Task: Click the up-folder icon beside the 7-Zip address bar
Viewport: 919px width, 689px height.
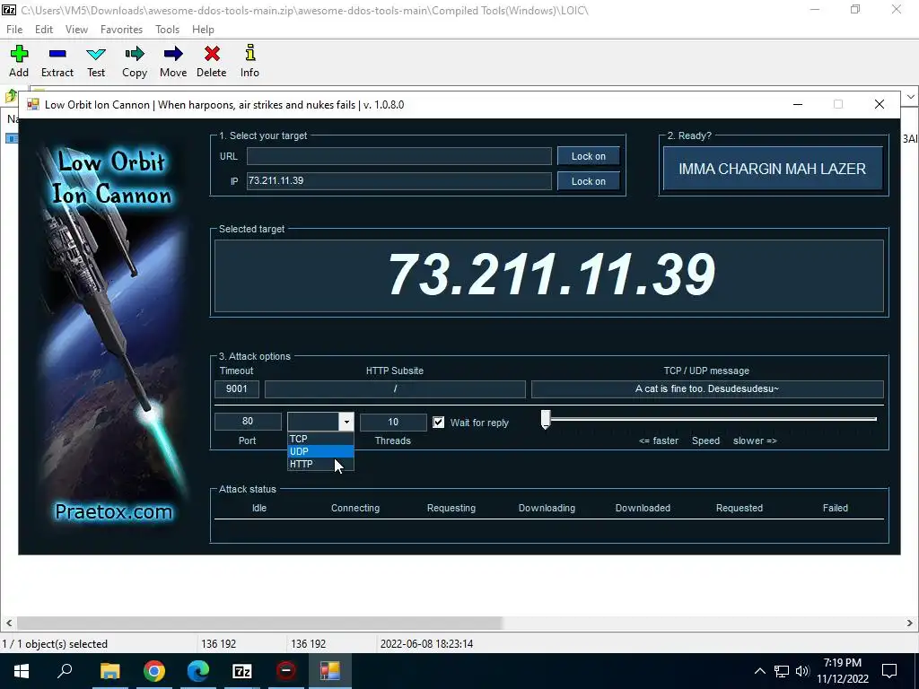Action: click(11, 96)
